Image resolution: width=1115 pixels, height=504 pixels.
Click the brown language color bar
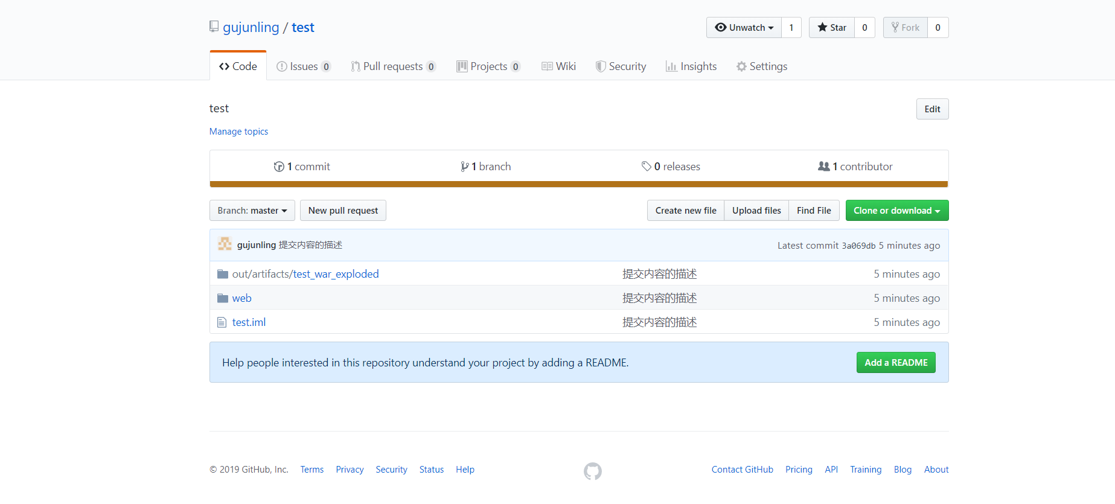pos(578,184)
